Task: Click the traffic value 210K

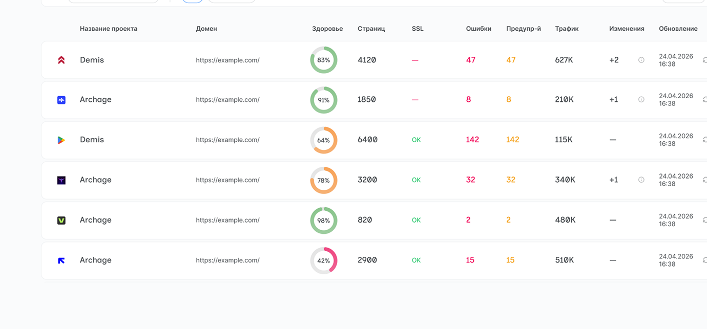Action: click(564, 100)
